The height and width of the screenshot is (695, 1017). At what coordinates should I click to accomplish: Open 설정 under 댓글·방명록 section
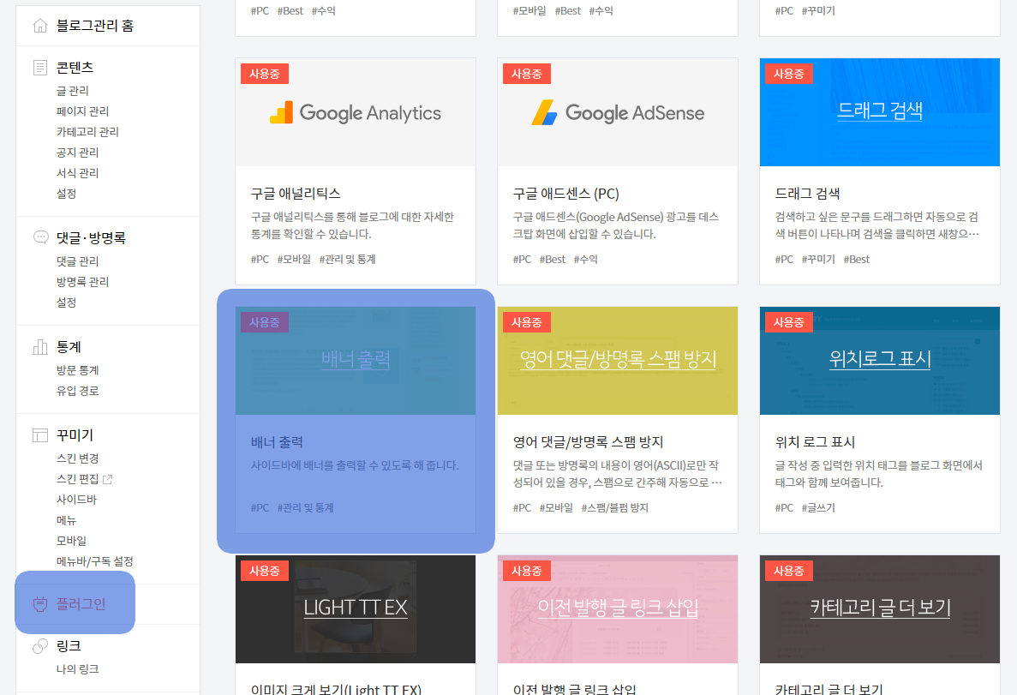(x=66, y=303)
